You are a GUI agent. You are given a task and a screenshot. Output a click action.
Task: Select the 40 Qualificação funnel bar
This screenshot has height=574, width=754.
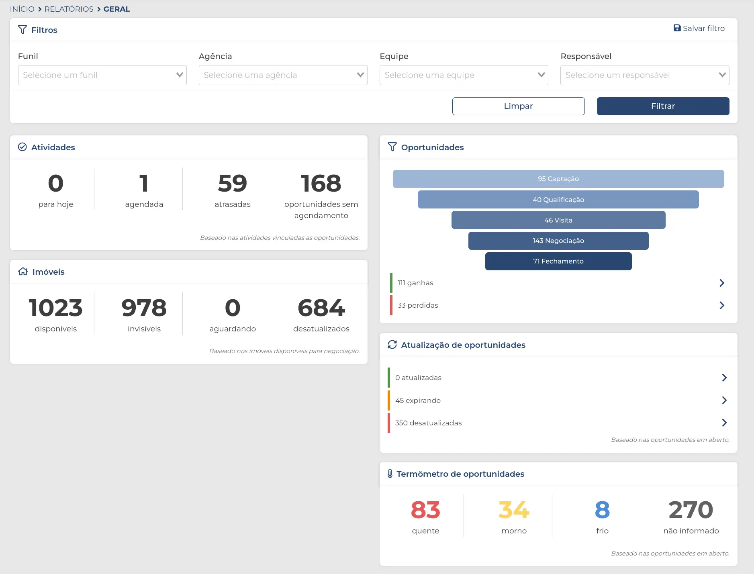[558, 200]
